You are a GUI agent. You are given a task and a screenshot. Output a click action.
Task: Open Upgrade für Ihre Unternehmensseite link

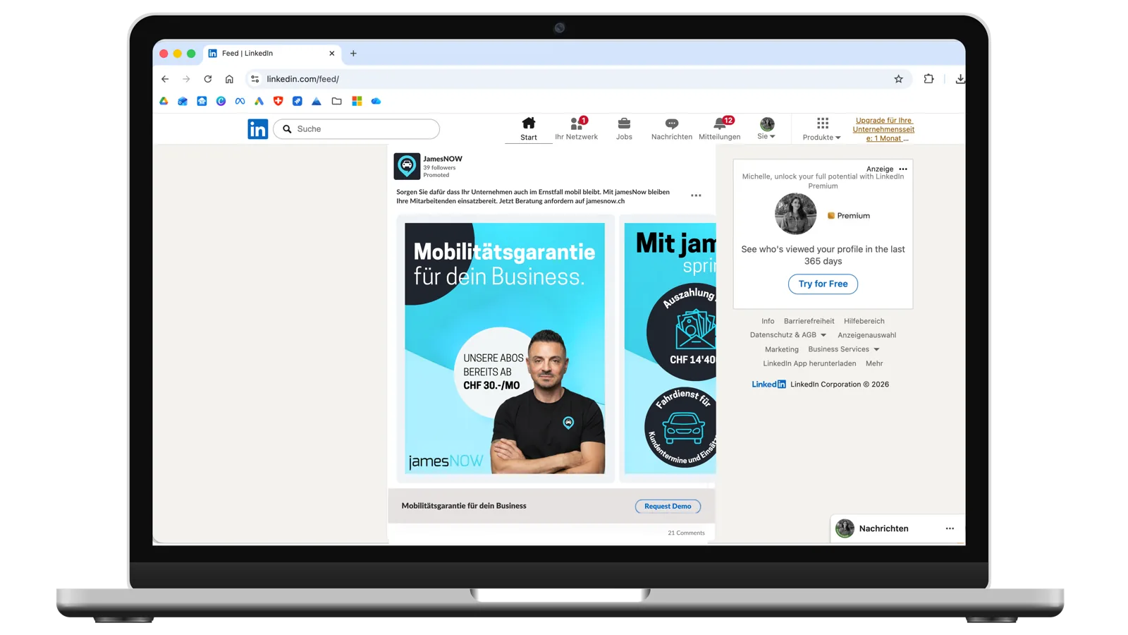pyautogui.click(x=883, y=129)
